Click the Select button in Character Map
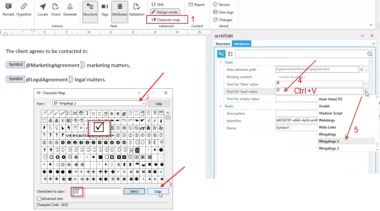 tap(134, 191)
